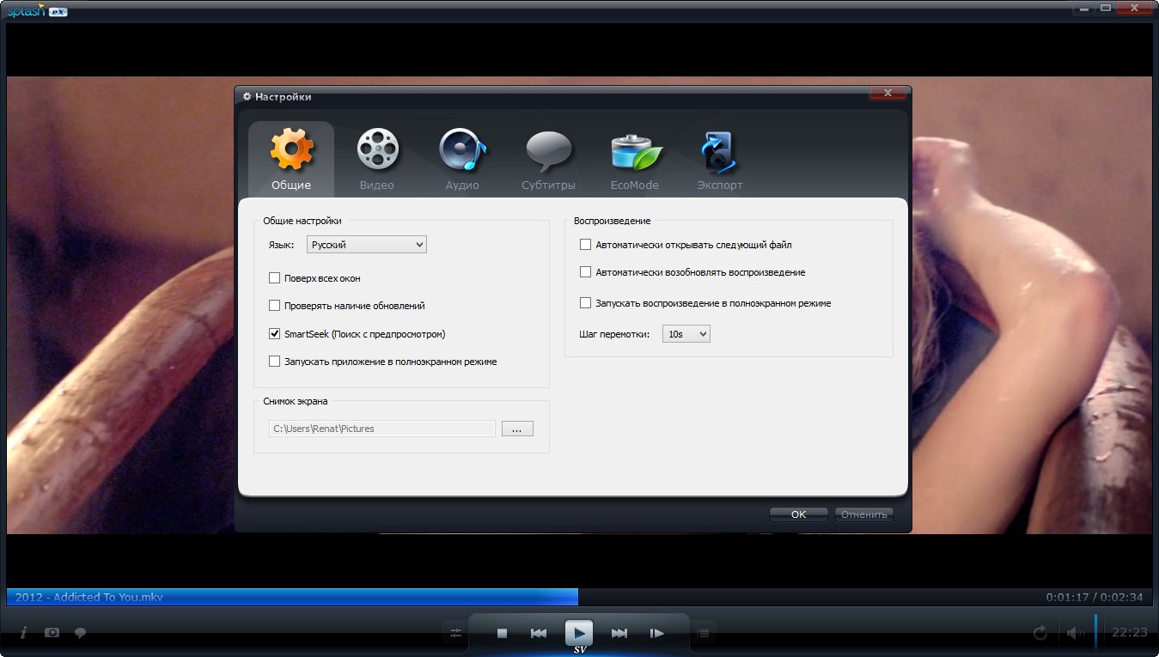The width and height of the screenshot is (1159, 657).
Task: Open the Экспорт settings icon
Action: pos(719,159)
